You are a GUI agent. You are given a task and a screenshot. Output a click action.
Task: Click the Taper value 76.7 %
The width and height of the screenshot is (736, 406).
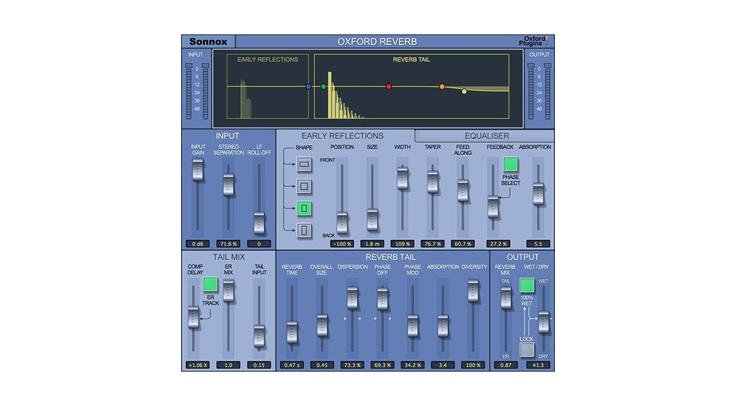click(433, 244)
